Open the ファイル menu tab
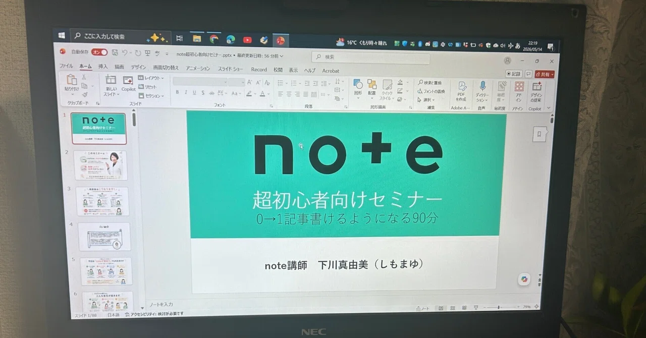The width and height of the screenshot is (646, 338). click(66, 67)
